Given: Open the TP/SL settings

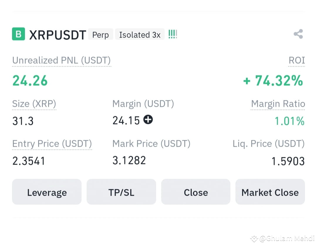Looking at the screenshot, I should pyautogui.click(x=121, y=192).
